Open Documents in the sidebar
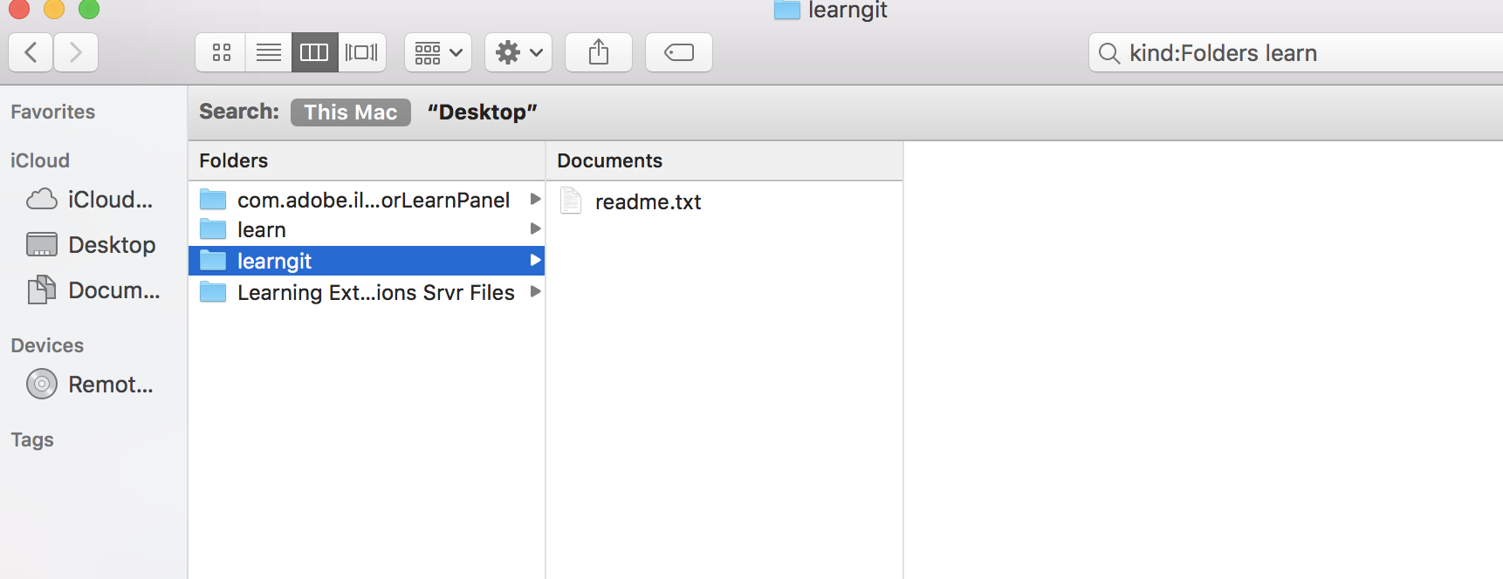Screen dimensions: 1503x579 click(113, 290)
